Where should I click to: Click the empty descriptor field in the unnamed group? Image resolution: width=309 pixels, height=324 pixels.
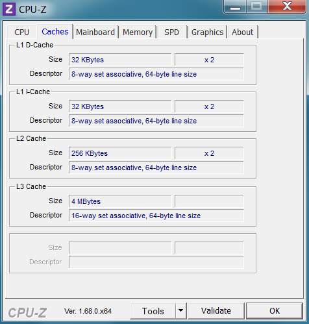click(x=156, y=262)
